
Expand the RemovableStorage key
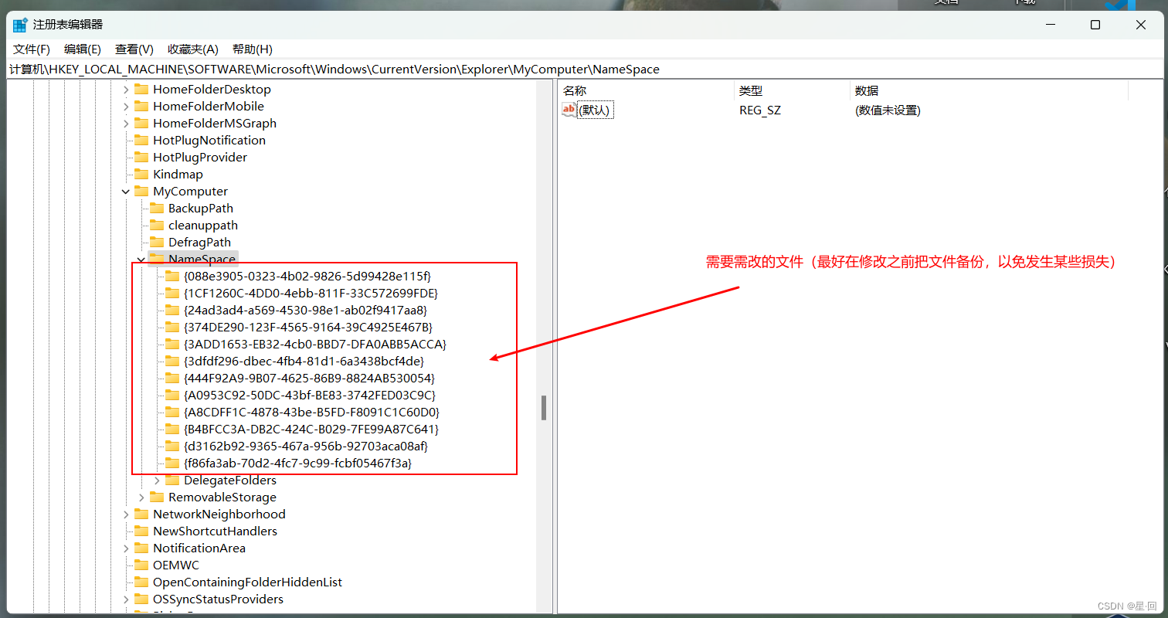pos(141,497)
